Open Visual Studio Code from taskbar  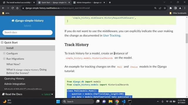click(x=123, y=101)
